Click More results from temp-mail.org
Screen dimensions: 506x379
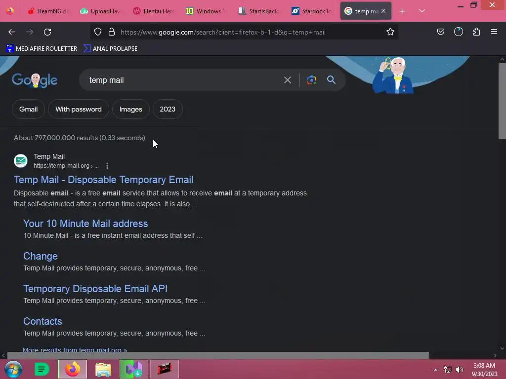click(75, 350)
